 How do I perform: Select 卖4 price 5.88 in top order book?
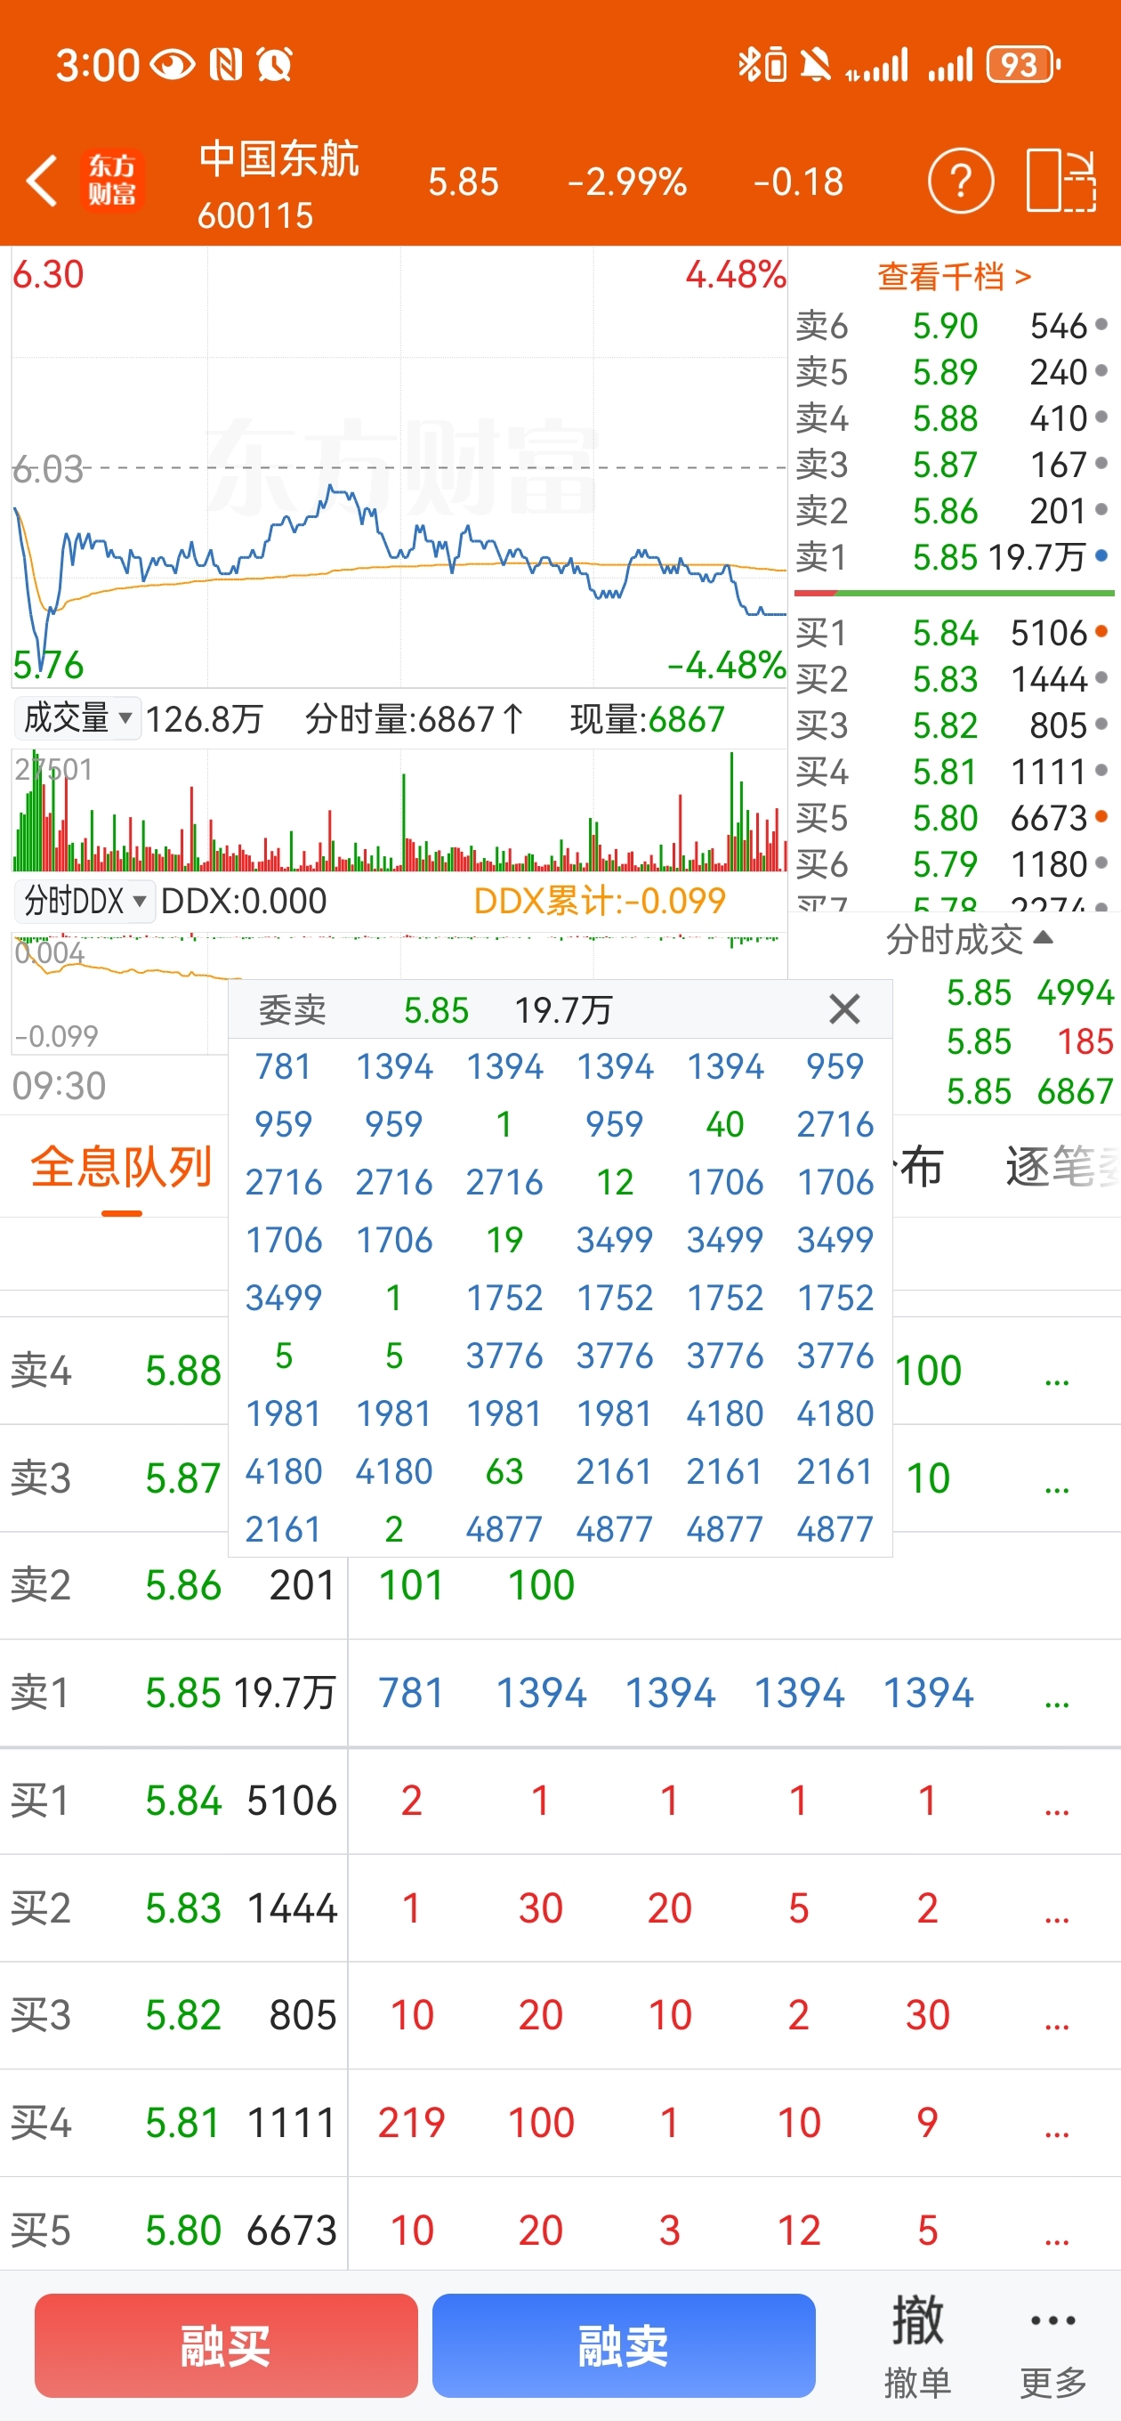tap(945, 418)
